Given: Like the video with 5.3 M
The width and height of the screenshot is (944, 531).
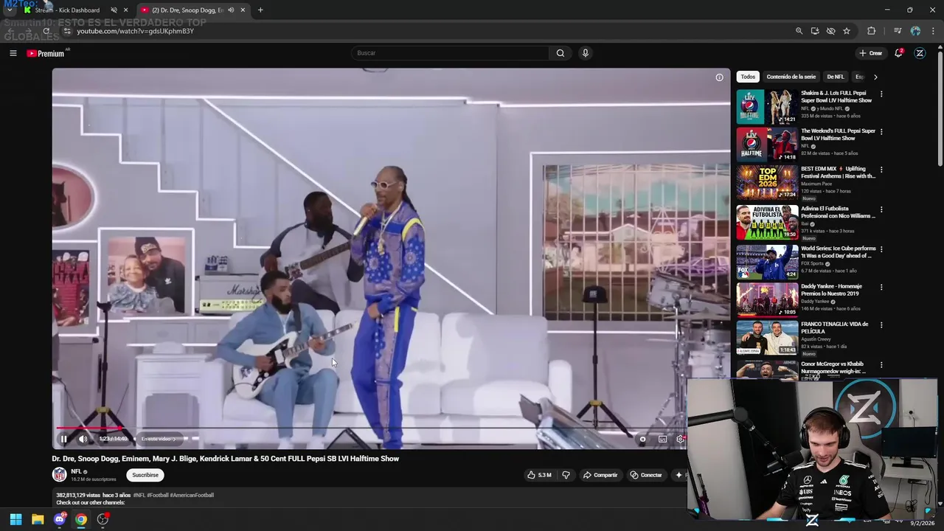Looking at the screenshot, I should coord(539,475).
